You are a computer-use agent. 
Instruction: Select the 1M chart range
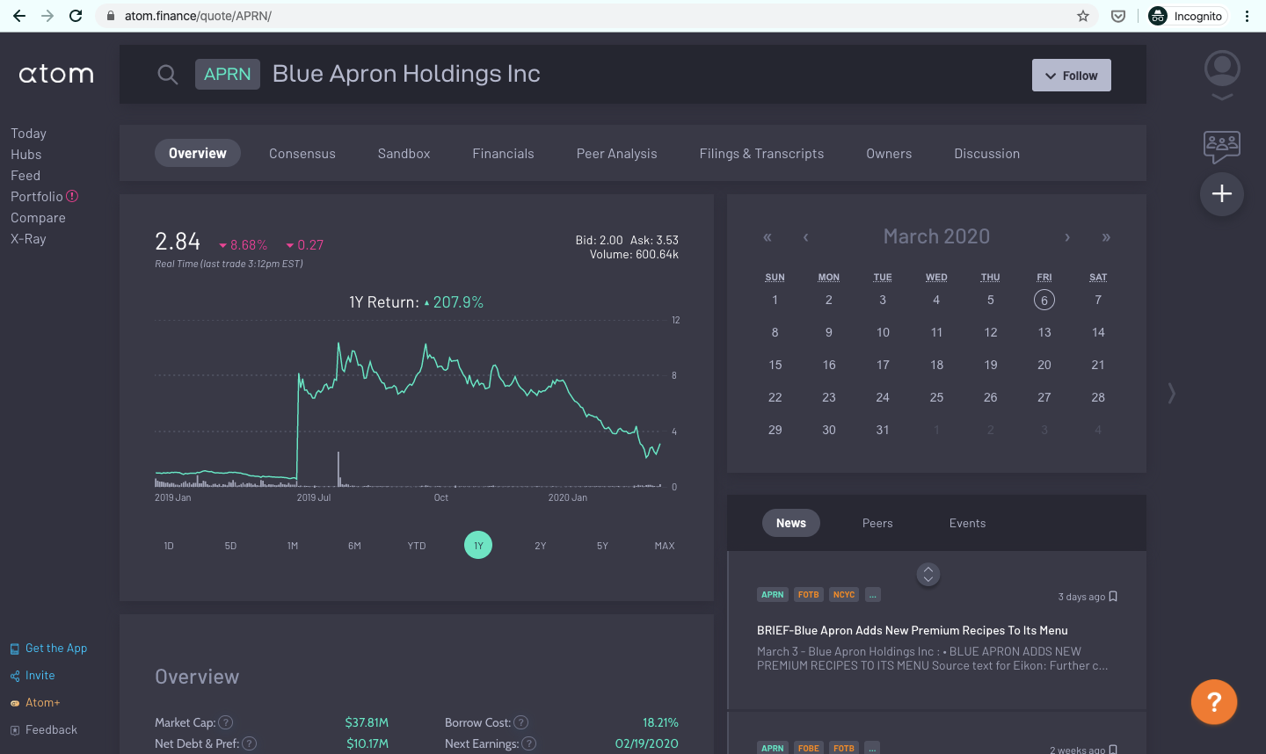[293, 546]
